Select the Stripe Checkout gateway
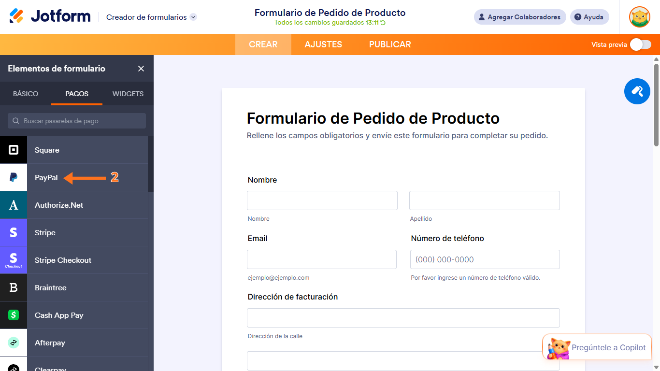The width and height of the screenshot is (660, 371). pos(62,260)
